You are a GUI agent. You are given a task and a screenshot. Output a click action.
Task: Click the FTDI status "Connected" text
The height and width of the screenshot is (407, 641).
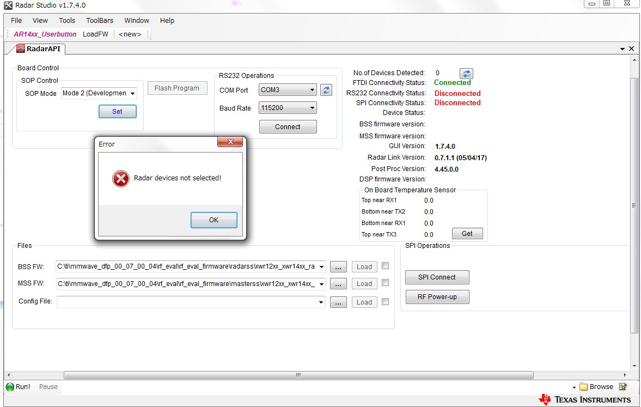click(x=452, y=83)
